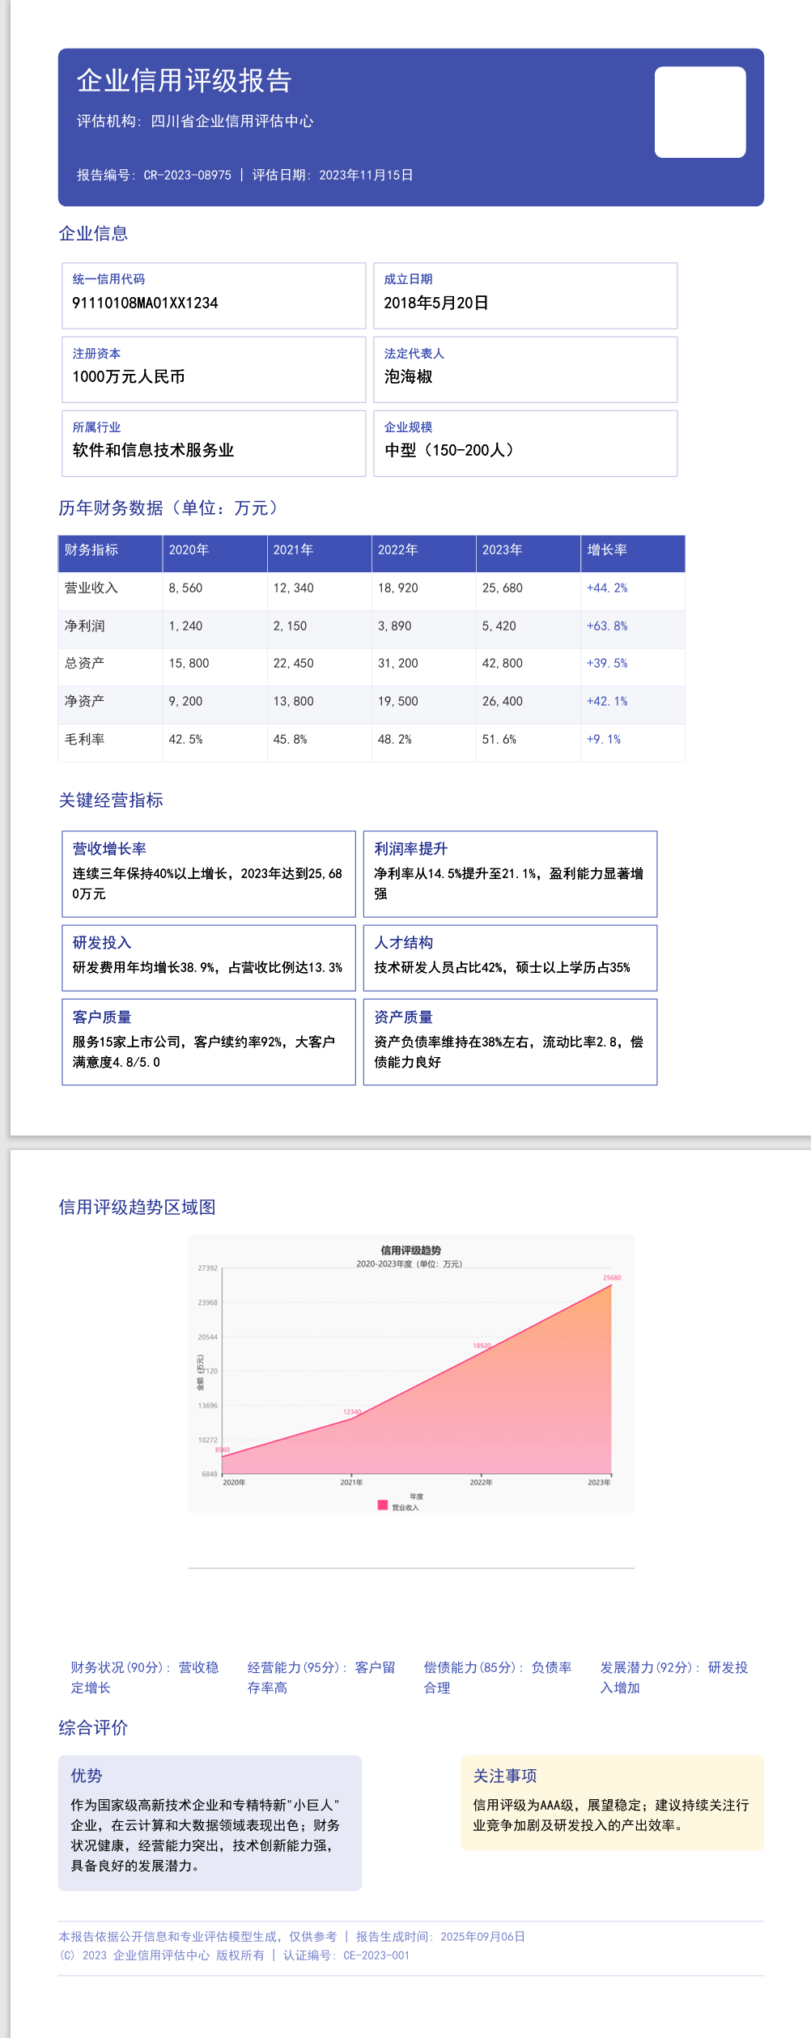Click the 营业收入 row label

(x=91, y=588)
